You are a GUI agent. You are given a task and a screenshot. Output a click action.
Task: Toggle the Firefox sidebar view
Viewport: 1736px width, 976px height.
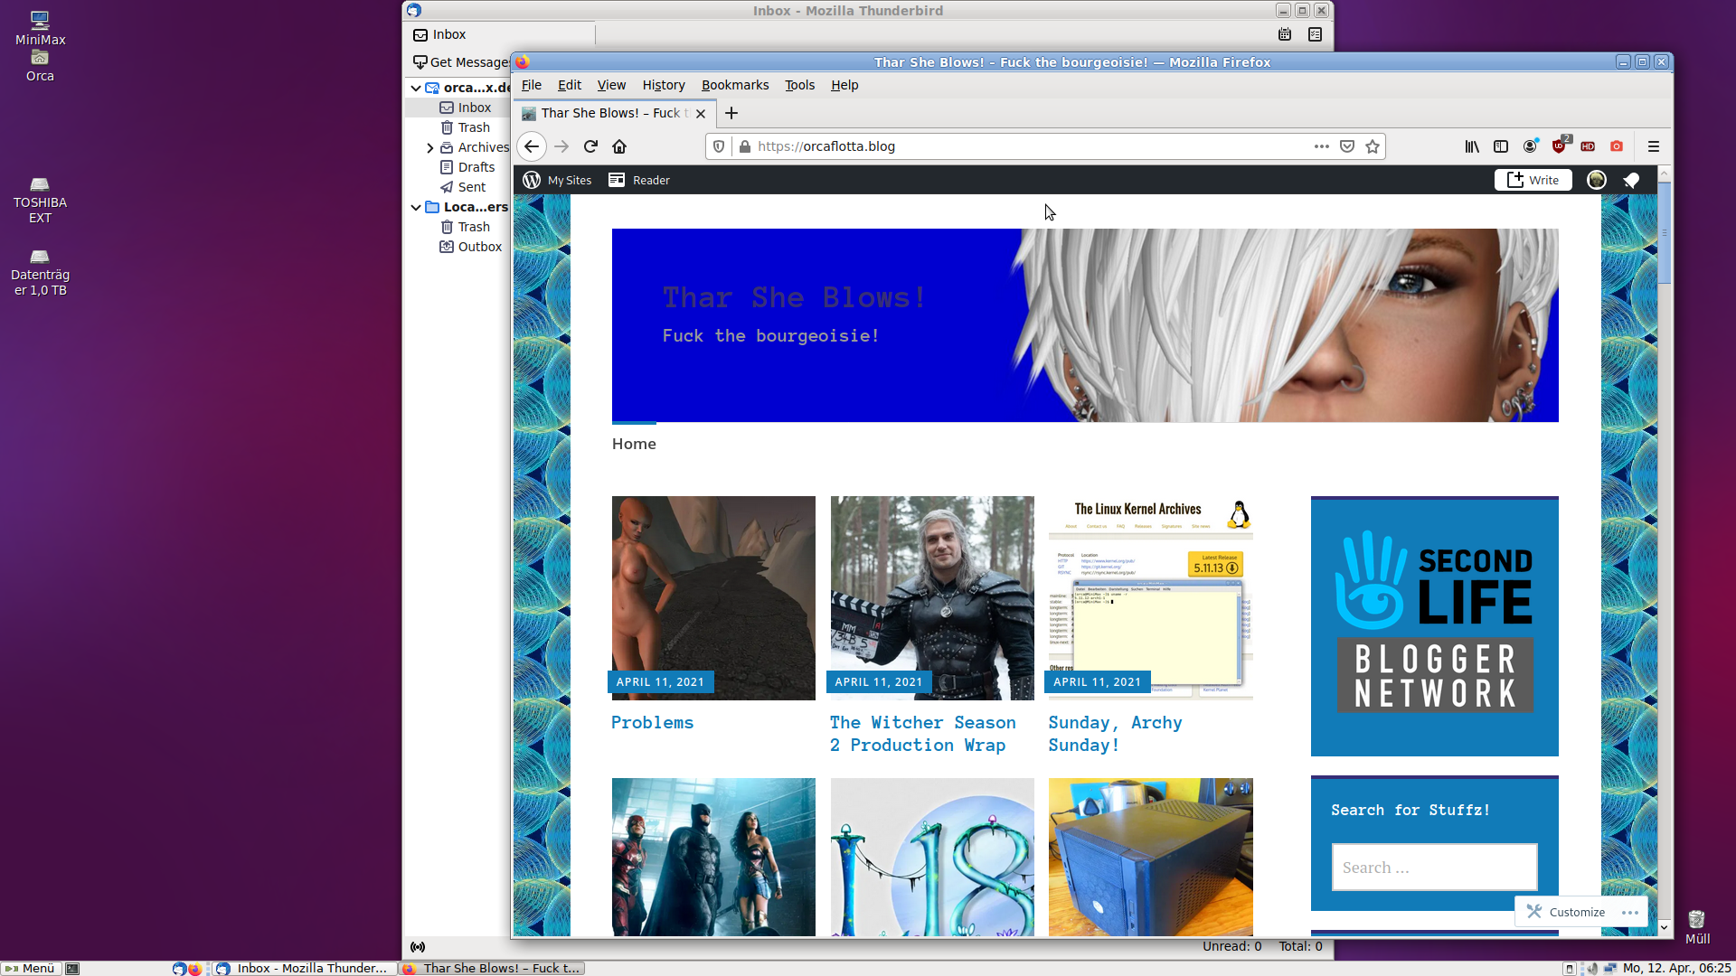coord(1501,146)
